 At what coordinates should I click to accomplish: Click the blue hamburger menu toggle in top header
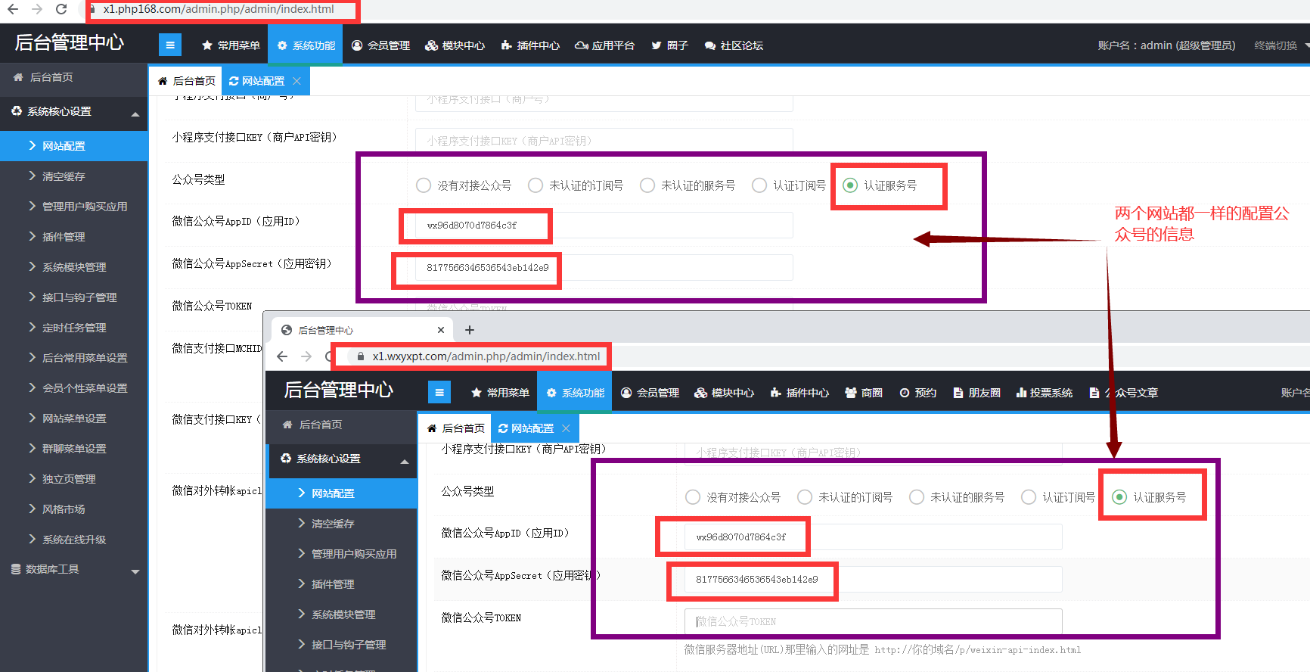[170, 45]
